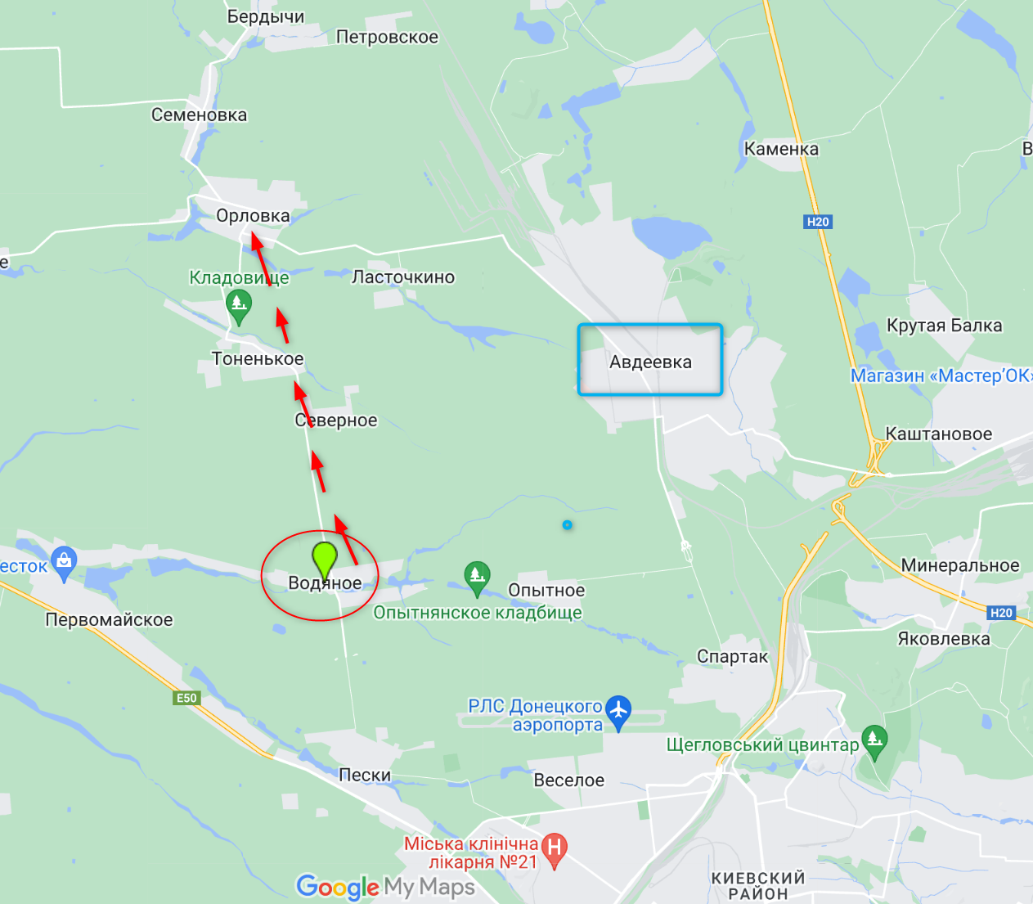Screen dimensions: 1033x904
Task: Select the Опытнянское кладбище cemetery icon
Action: (477, 578)
